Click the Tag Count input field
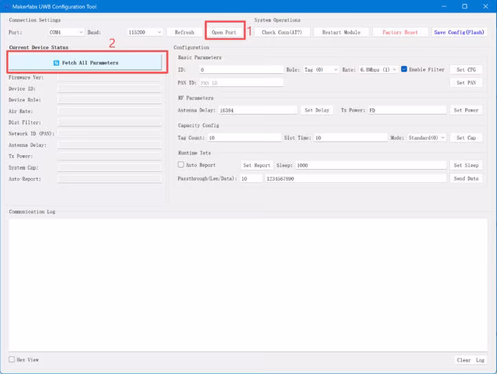Image resolution: width=497 pixels, height=374 pixels. click(x=244, y=137)
